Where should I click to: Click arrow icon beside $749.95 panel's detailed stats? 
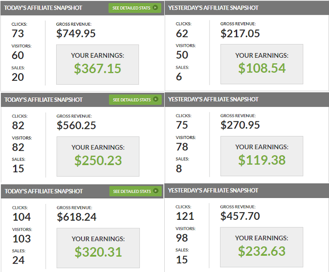155,8
